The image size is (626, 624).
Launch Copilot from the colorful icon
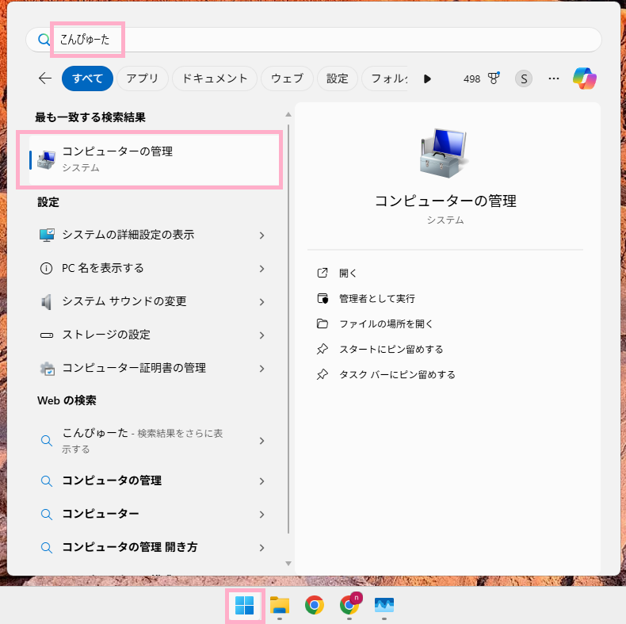[x=585, y=78]
